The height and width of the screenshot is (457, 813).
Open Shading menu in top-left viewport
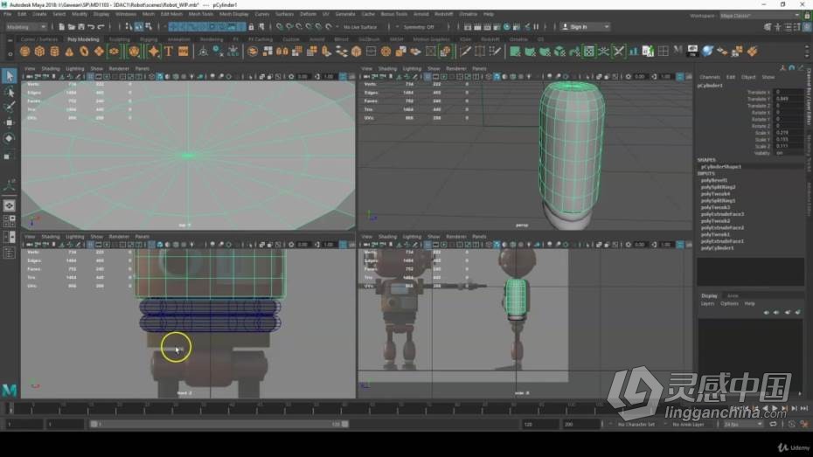pyautogui.click(x=51, y=68)
